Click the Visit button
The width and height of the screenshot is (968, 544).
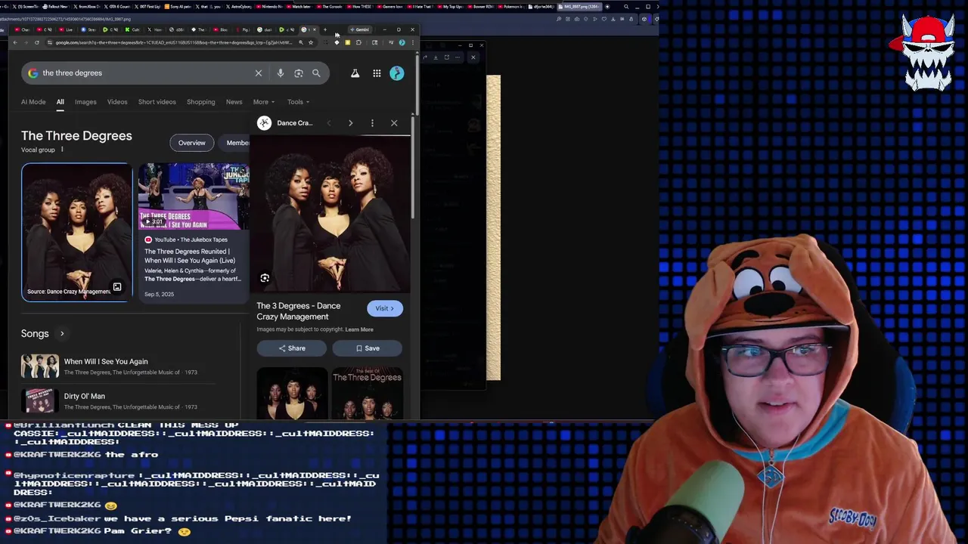click(385, 308)
